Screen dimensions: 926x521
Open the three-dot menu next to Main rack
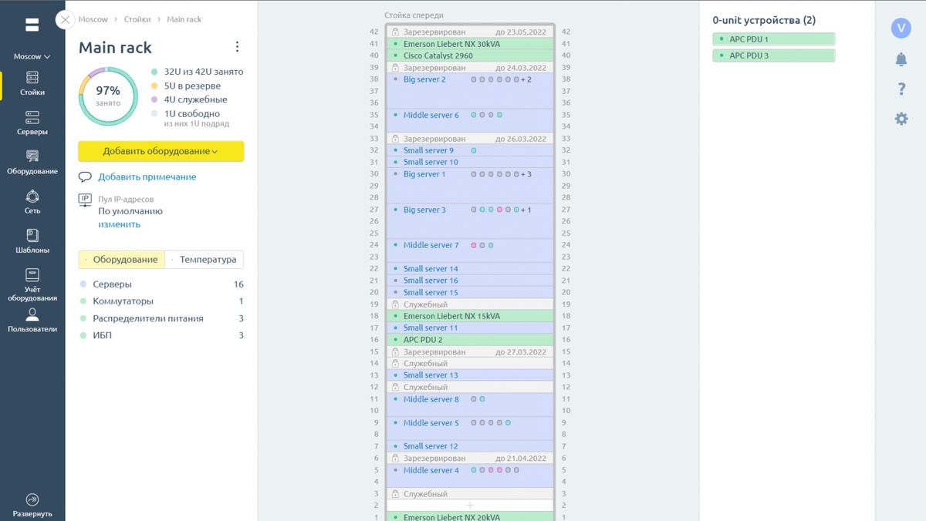click(237, 46)
